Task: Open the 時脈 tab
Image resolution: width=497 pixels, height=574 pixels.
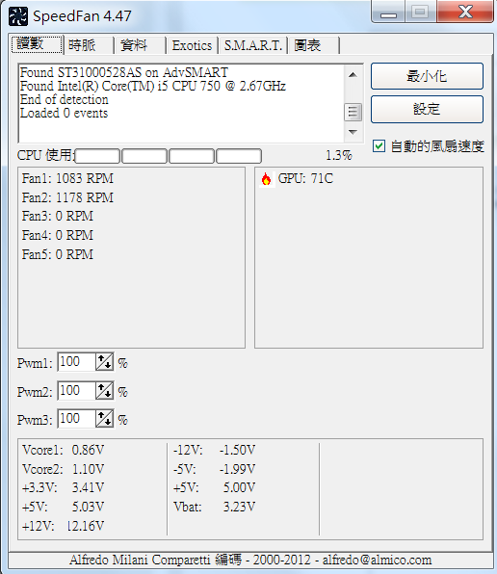Action: point(89,45)
